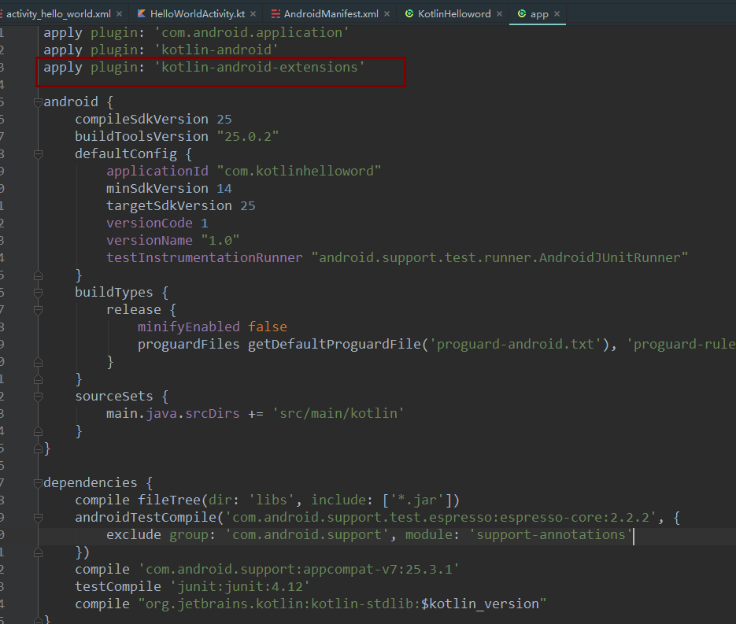Click gradle icon on KotlinHelloword tab
The image size is (736, 624).
(409, 13)
